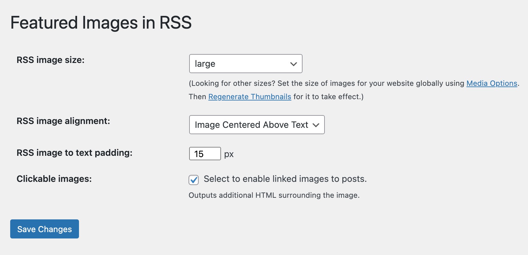Image resolution: width=528 pixels, height=255 pixels.
Task: Open the RSS image size dropdown
Action: [245, 64]
